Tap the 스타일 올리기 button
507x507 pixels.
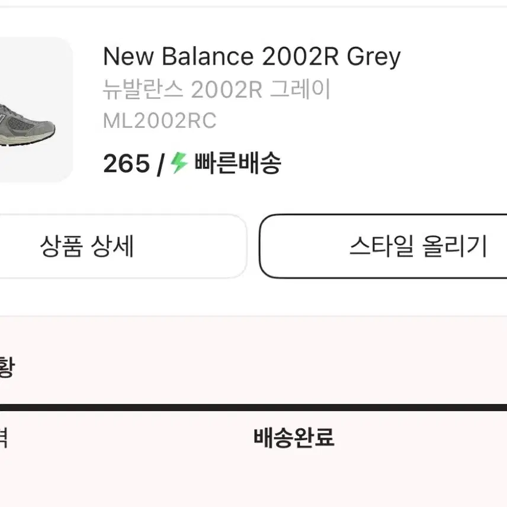[383, 246]
